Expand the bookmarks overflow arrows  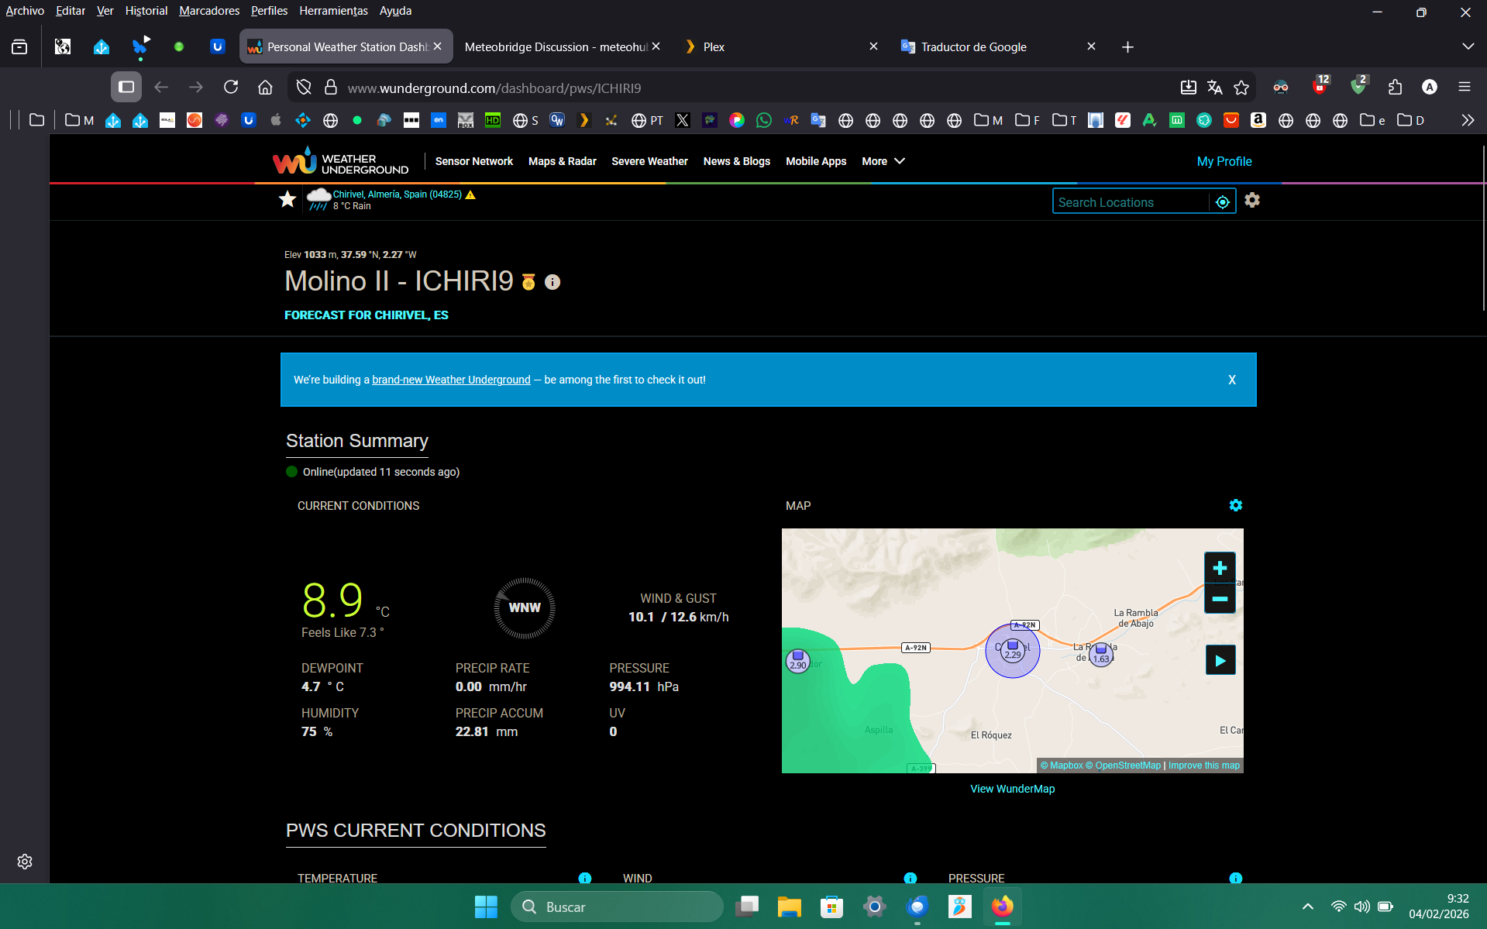coord(1467,120)
